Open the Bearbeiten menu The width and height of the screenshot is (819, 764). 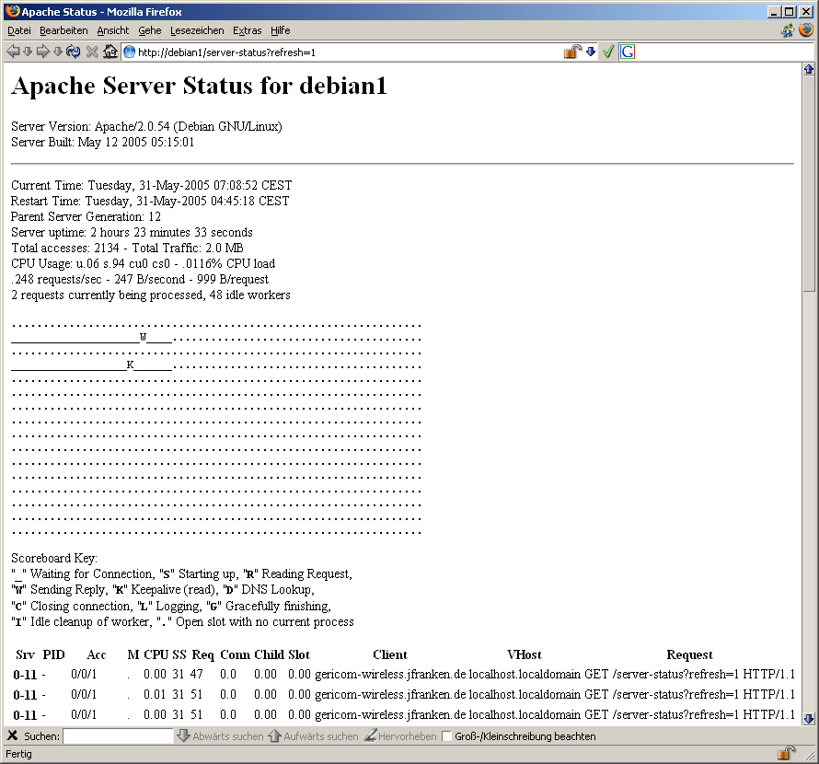click(x=63, y=30)
